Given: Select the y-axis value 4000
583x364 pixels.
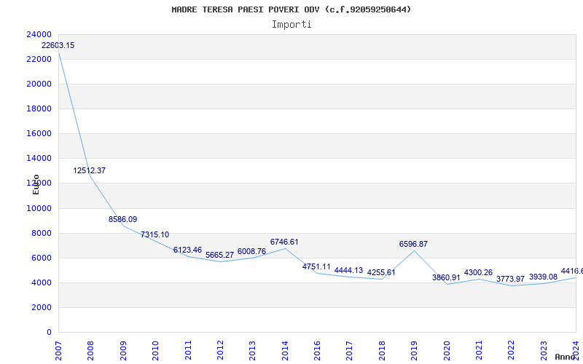Looking at the screenshot, I should click(41, 283).
